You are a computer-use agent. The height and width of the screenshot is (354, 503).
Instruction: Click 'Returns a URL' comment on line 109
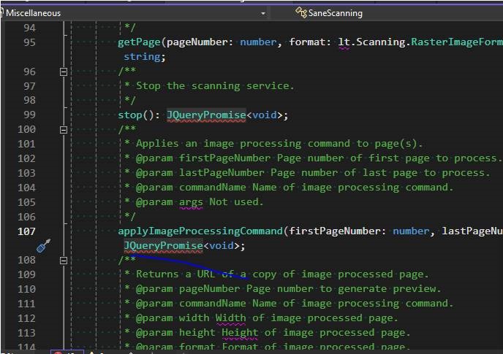175,274
